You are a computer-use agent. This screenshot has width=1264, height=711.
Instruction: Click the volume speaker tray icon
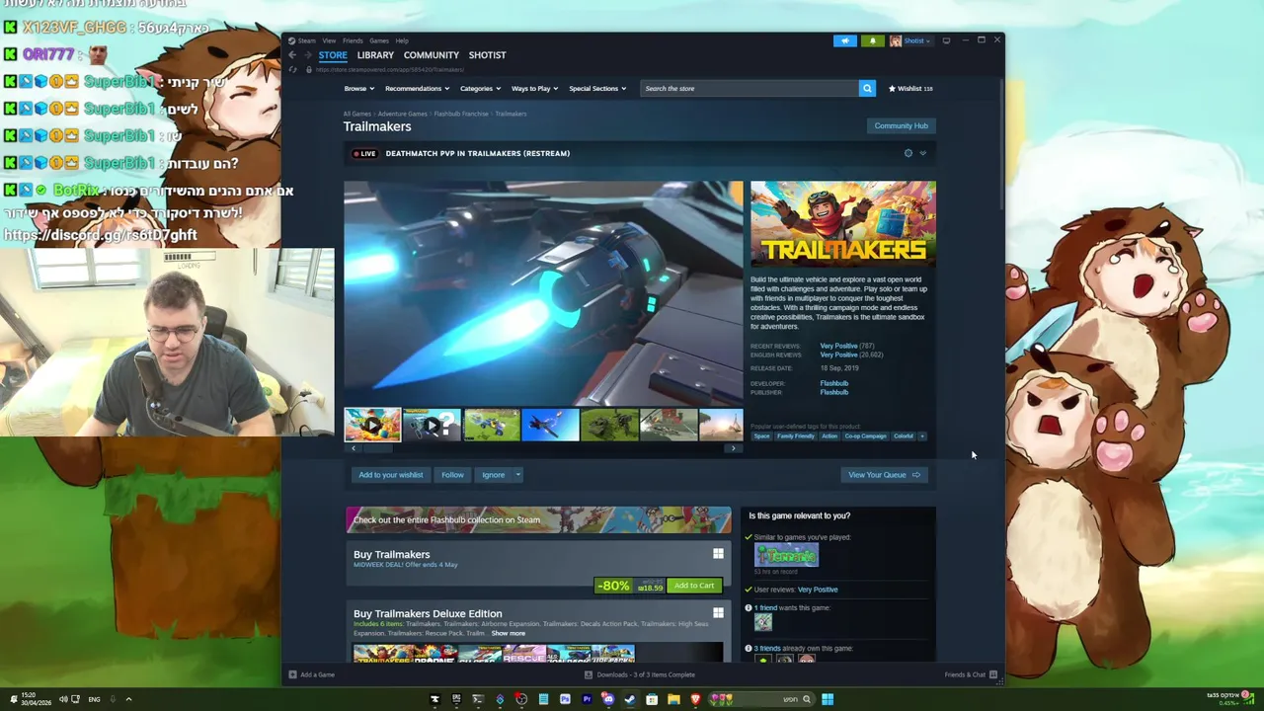(x=63, y=699)
